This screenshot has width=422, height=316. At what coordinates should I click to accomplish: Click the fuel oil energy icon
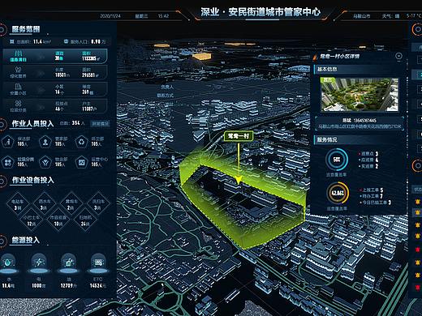69,263
